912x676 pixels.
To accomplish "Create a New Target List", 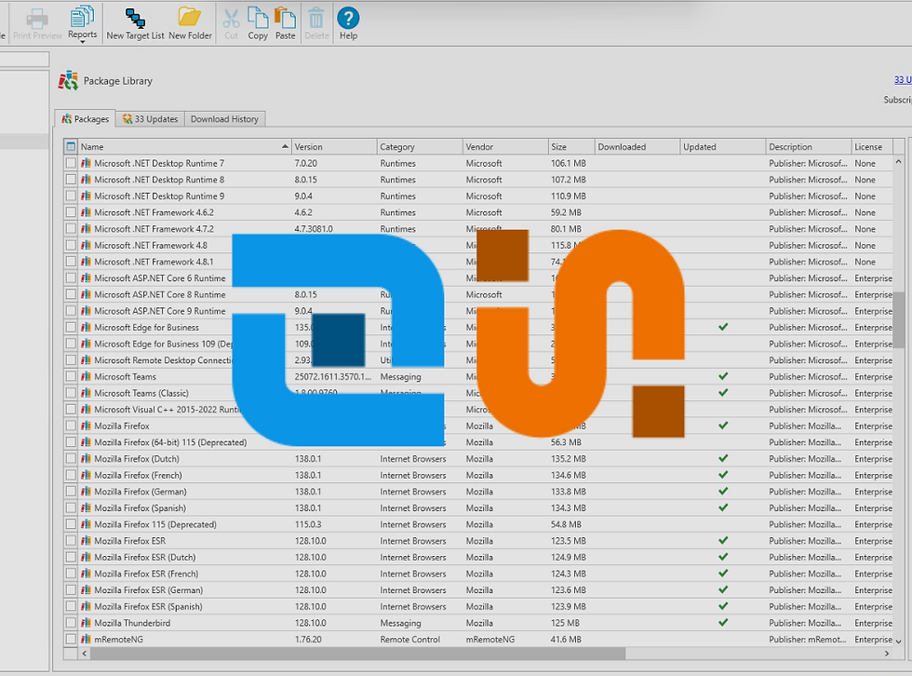I will tap(135, 24).
